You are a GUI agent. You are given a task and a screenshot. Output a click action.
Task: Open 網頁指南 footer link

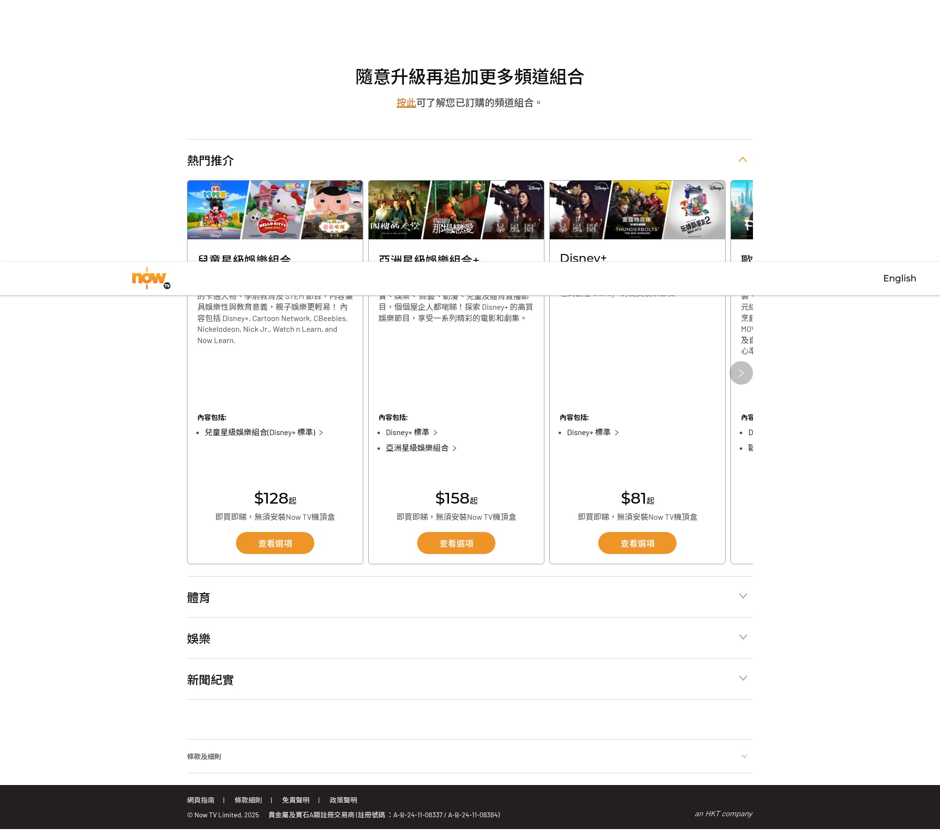pyautogui.click(x=201, y=801)
